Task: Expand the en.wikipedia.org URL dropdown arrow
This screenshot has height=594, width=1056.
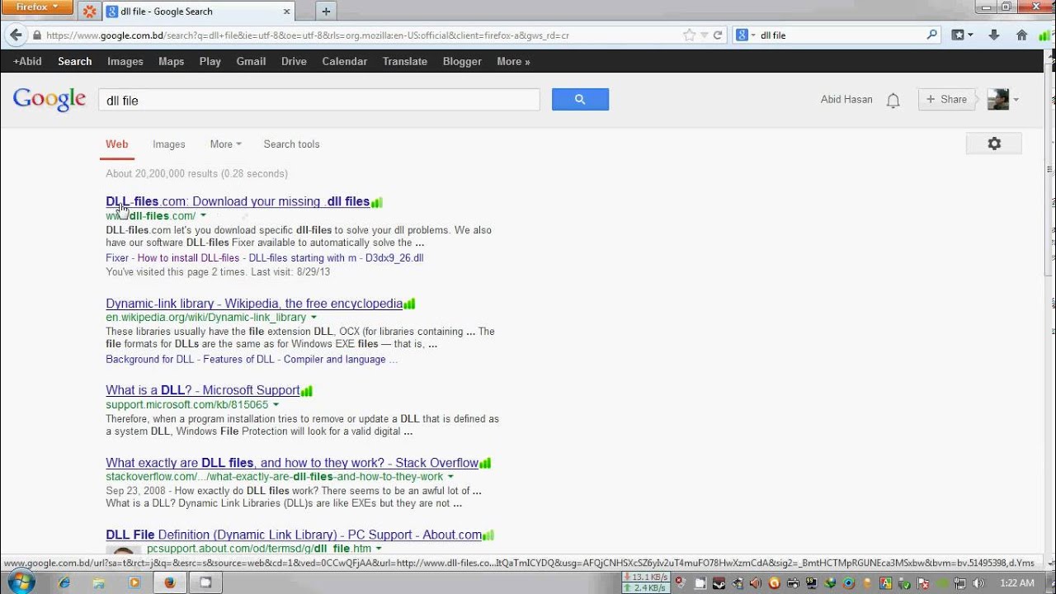Action: (x=313, y=318)
